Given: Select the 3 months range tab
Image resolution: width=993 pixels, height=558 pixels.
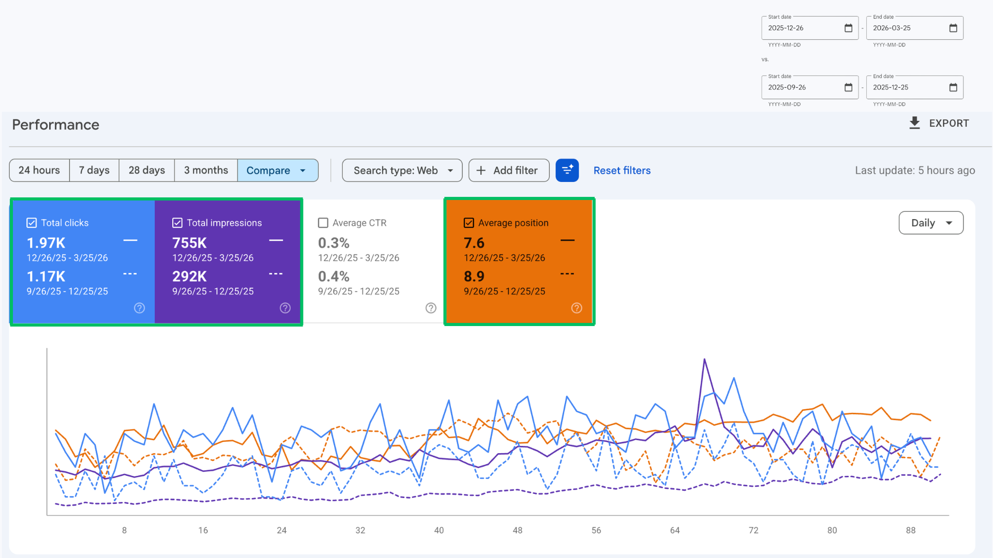Looking at the screenshot, I should tap(206, 171).
